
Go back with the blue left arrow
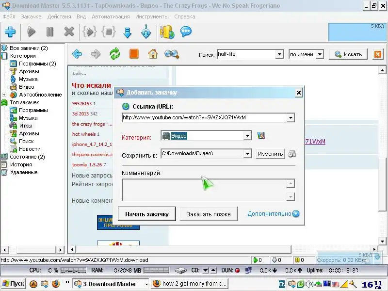(77, 54)
